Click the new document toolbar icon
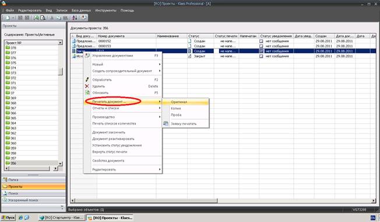The width and height of the screenshot is (380, 222). pos(8,18)
